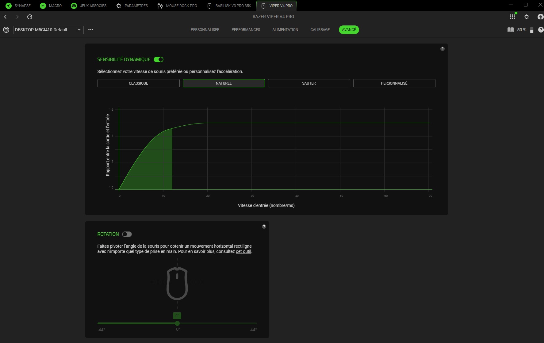The image size is (544, 343).
Task: Open the three-dot profile options menu
Action: tap(91, 30)
